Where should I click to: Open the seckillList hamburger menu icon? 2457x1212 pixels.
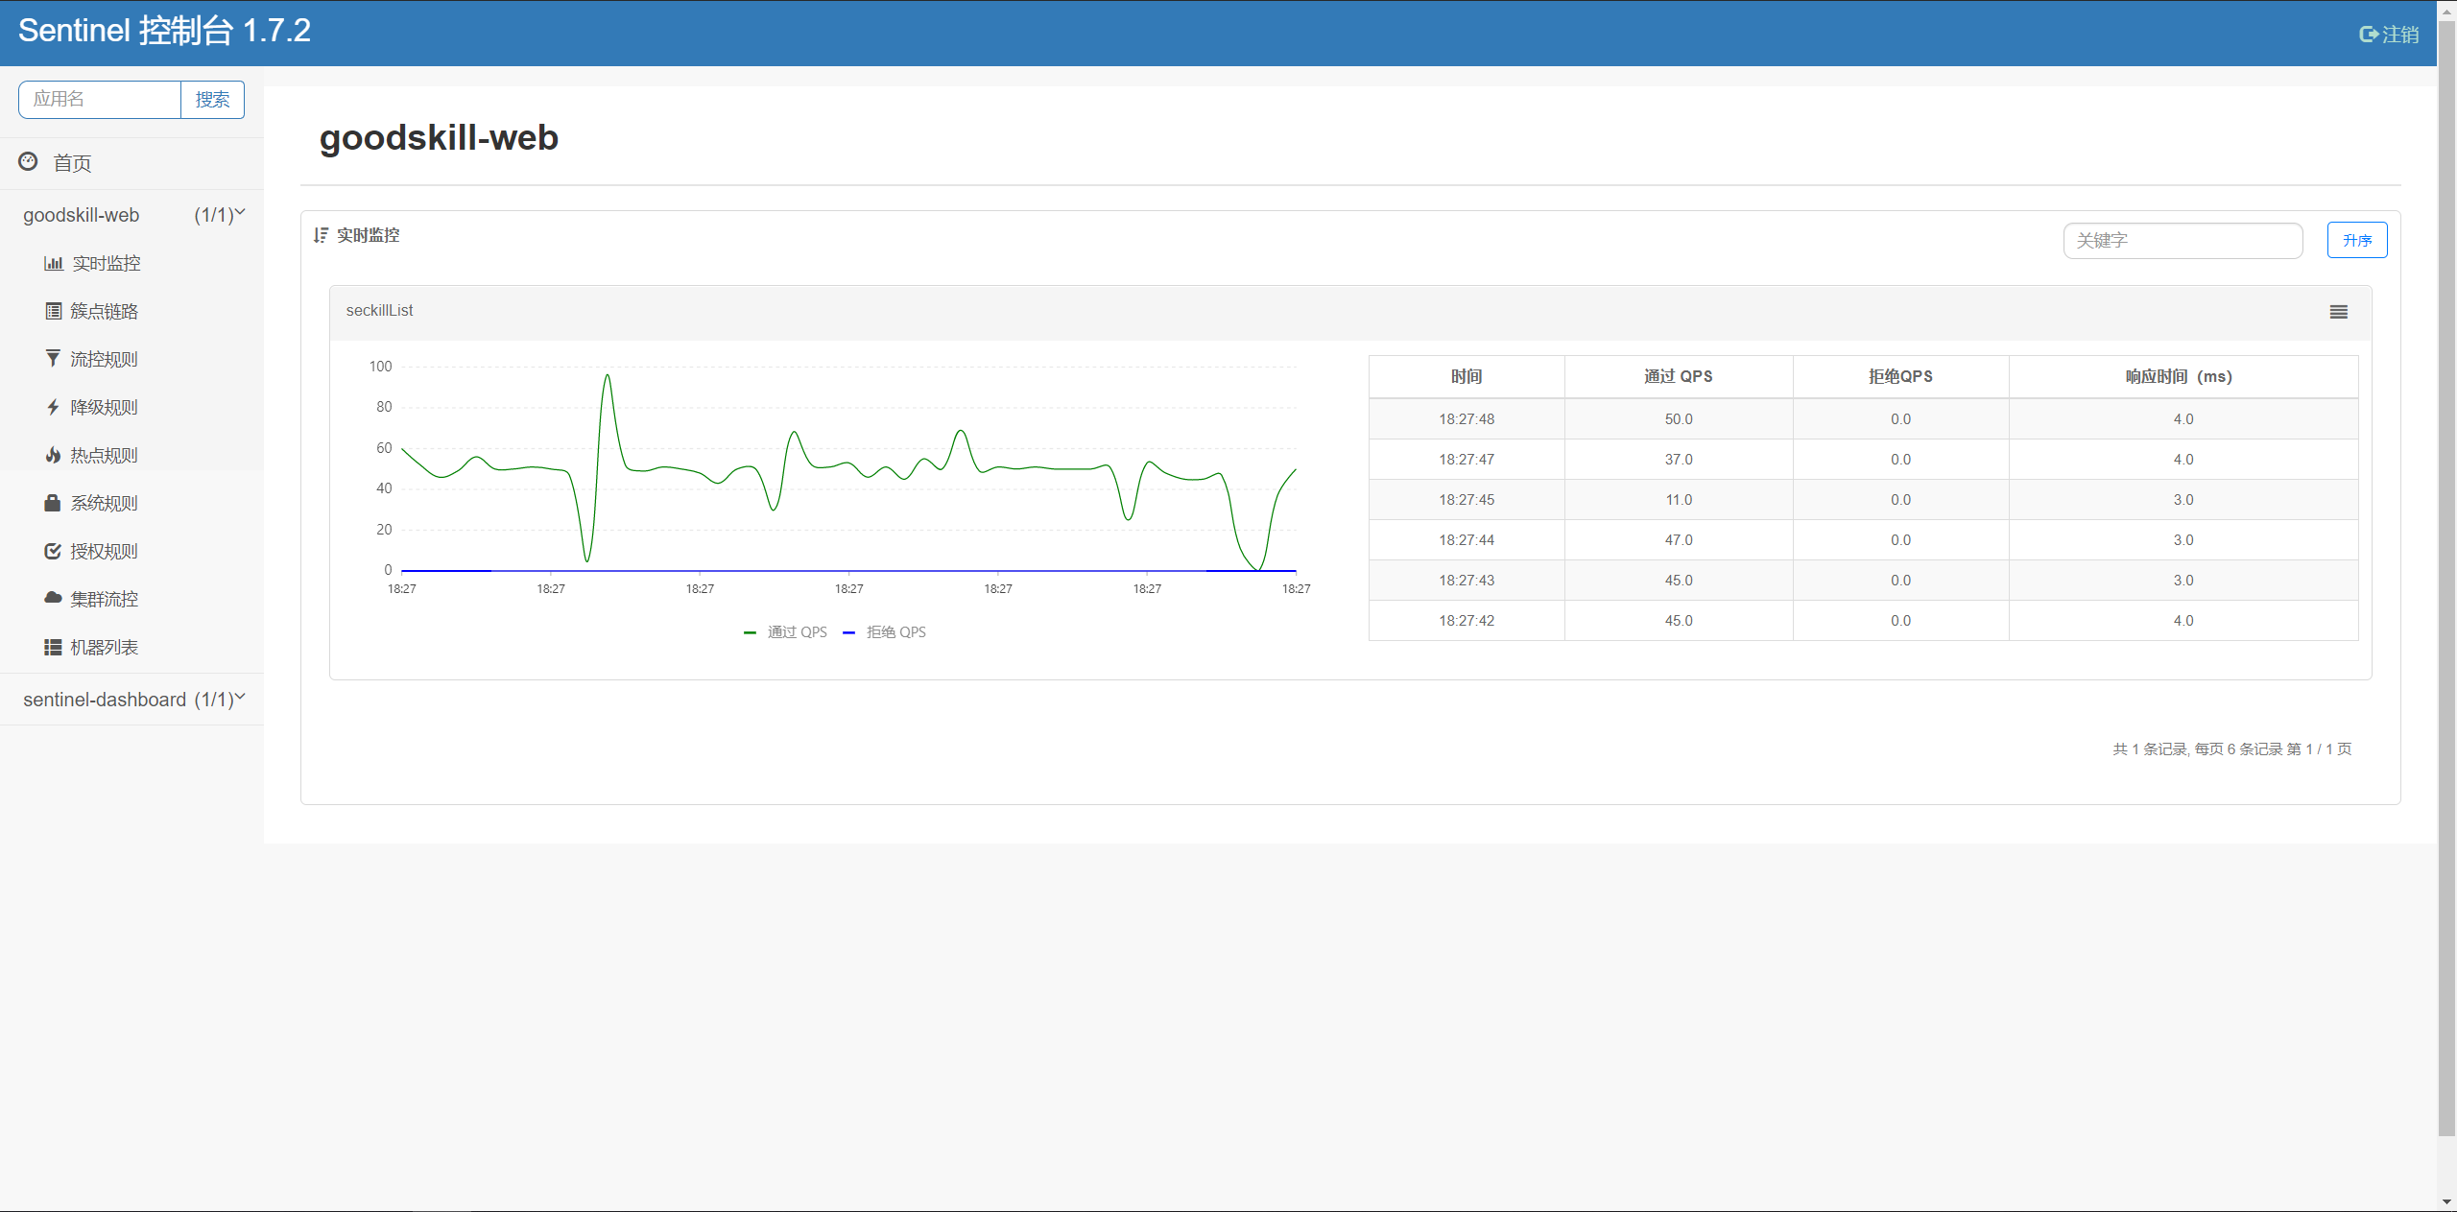[x=2338, y=312]
